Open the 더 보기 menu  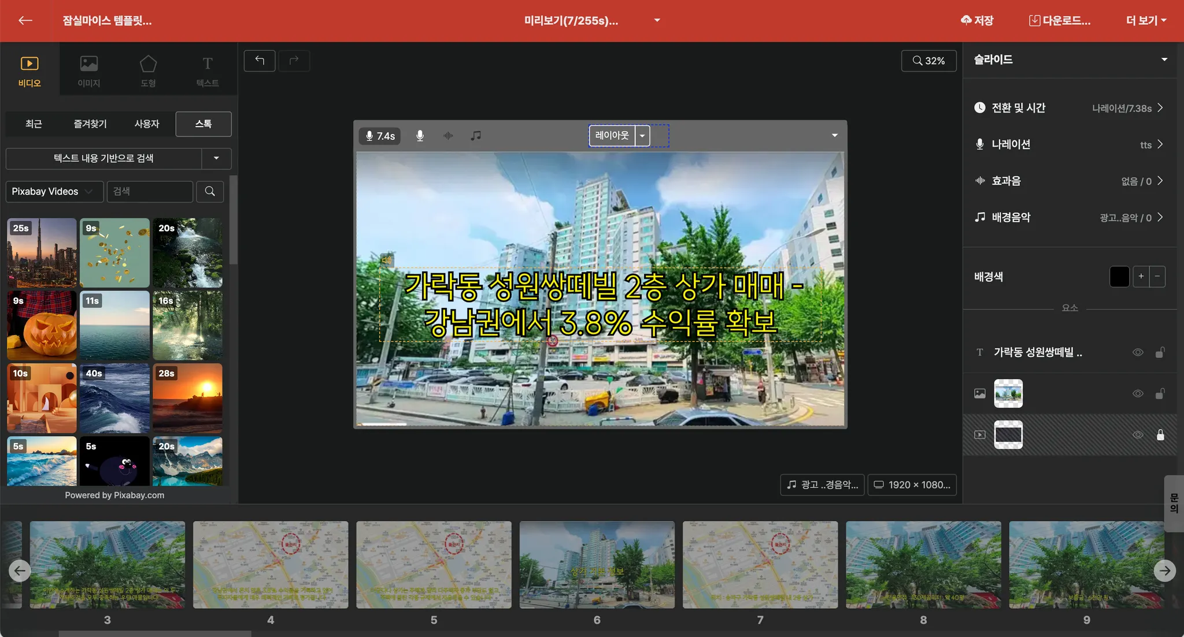1146,21
